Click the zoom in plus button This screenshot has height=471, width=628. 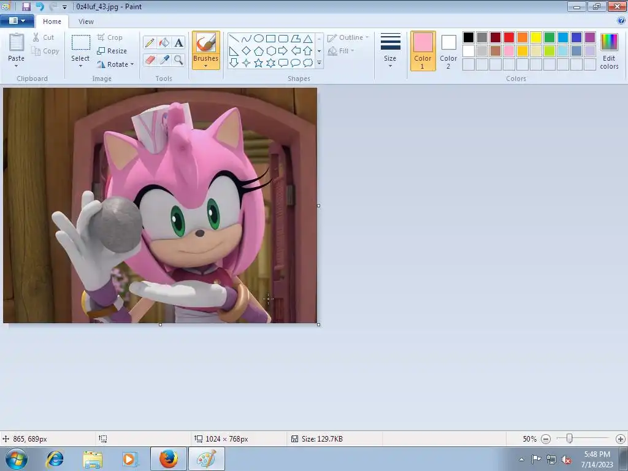pos(621,439)
